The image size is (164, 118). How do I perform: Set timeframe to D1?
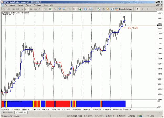(x=31, y=9)
